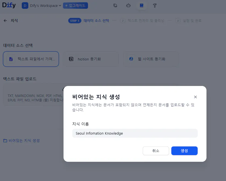Viewport: 226px width, 181px height.
Task: Click the Notion icon in 동기화 option
Action: coord(71,59)
